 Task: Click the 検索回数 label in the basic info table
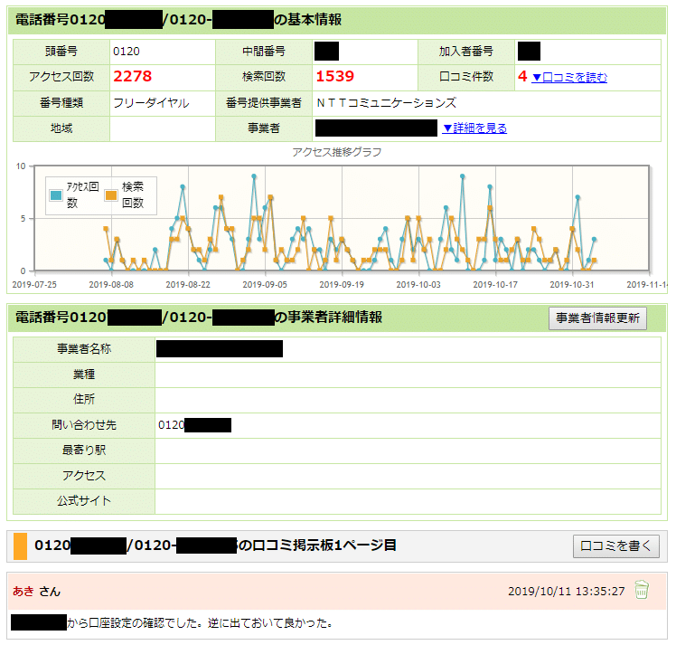tap(264, 77)
